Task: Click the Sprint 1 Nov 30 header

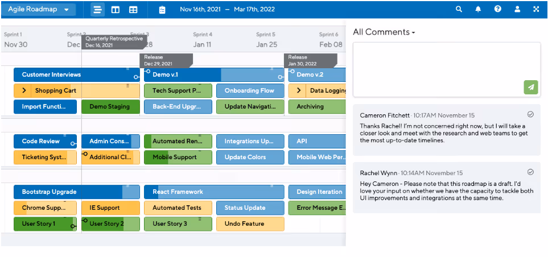Action: point(16,40)
